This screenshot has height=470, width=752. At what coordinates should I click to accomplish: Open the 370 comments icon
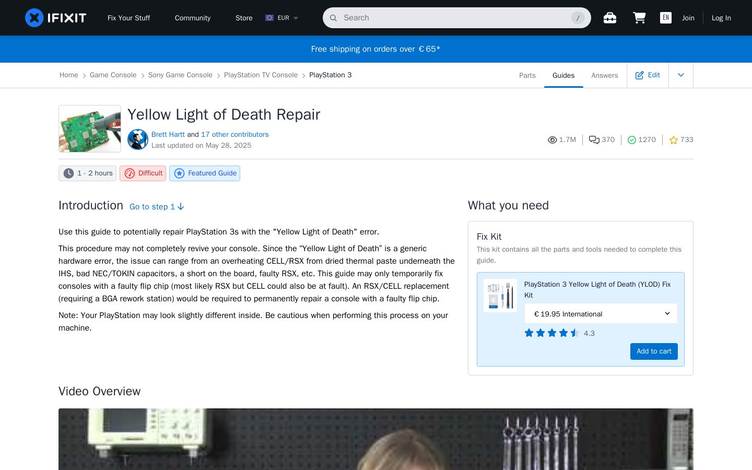[594, 140]
